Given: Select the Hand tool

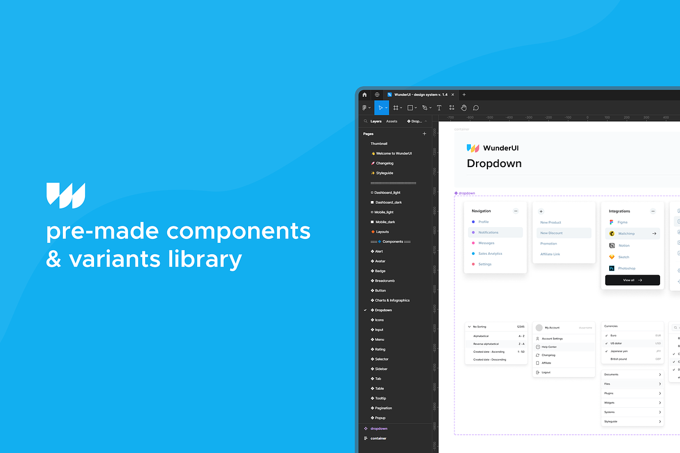Looking at the screenshot, I should (464, 108).
